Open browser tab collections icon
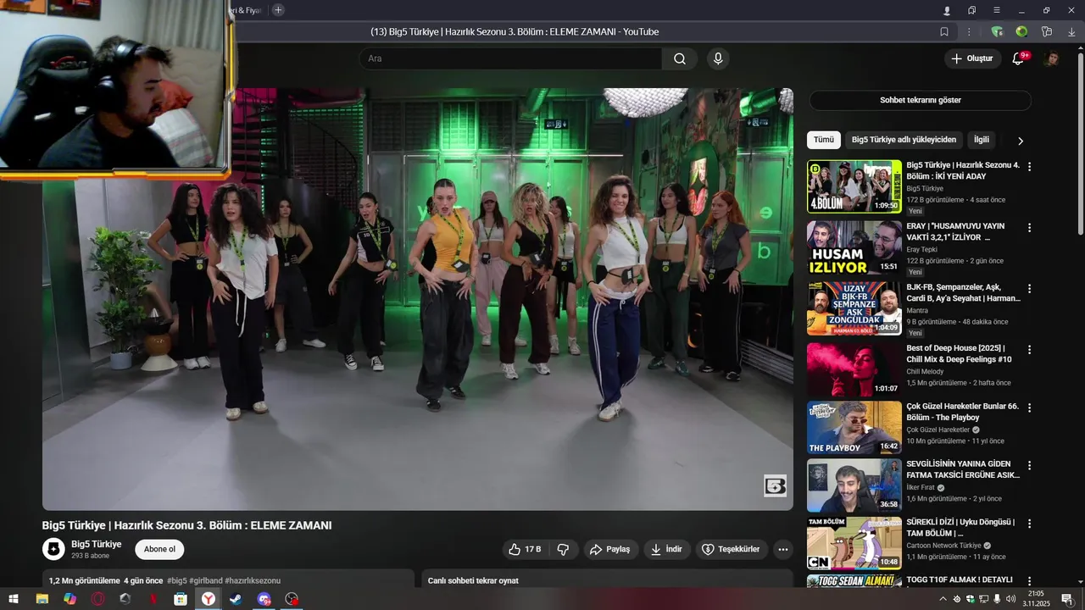This screenshot has height=610, width=1085. point(971,10)
